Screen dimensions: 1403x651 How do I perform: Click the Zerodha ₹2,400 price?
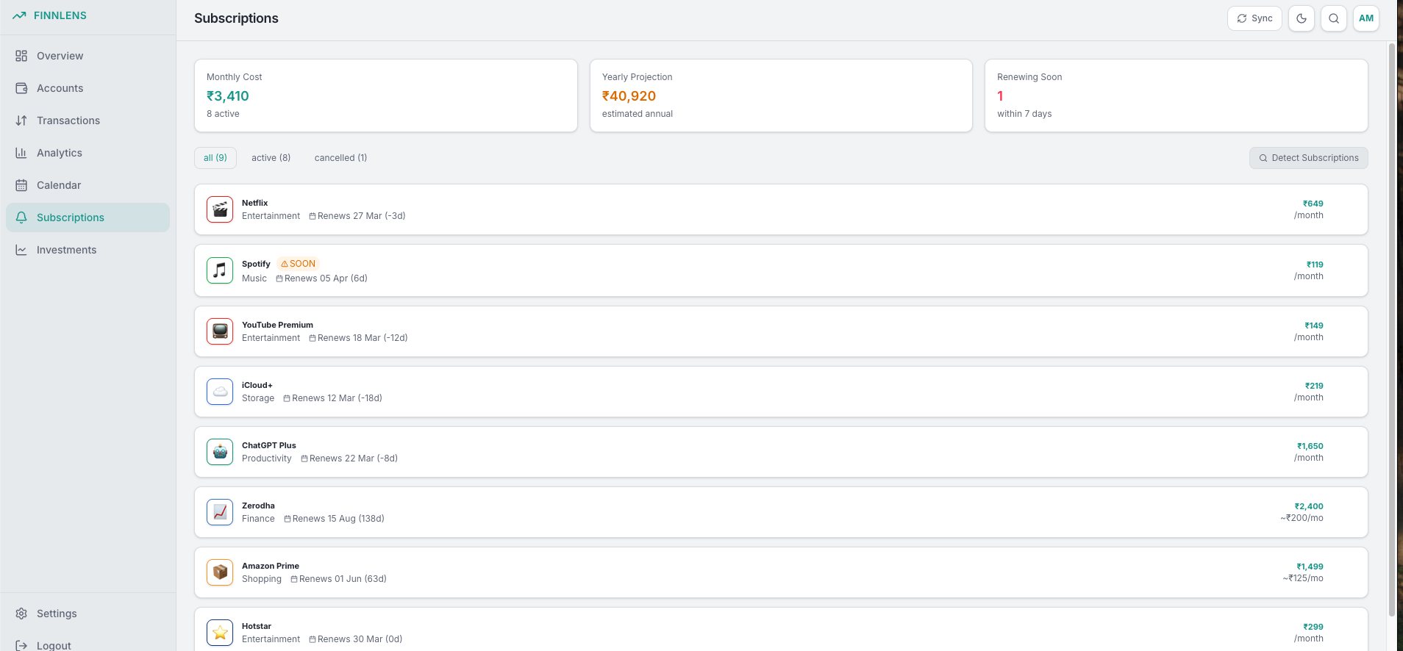tap(1309, 506)
